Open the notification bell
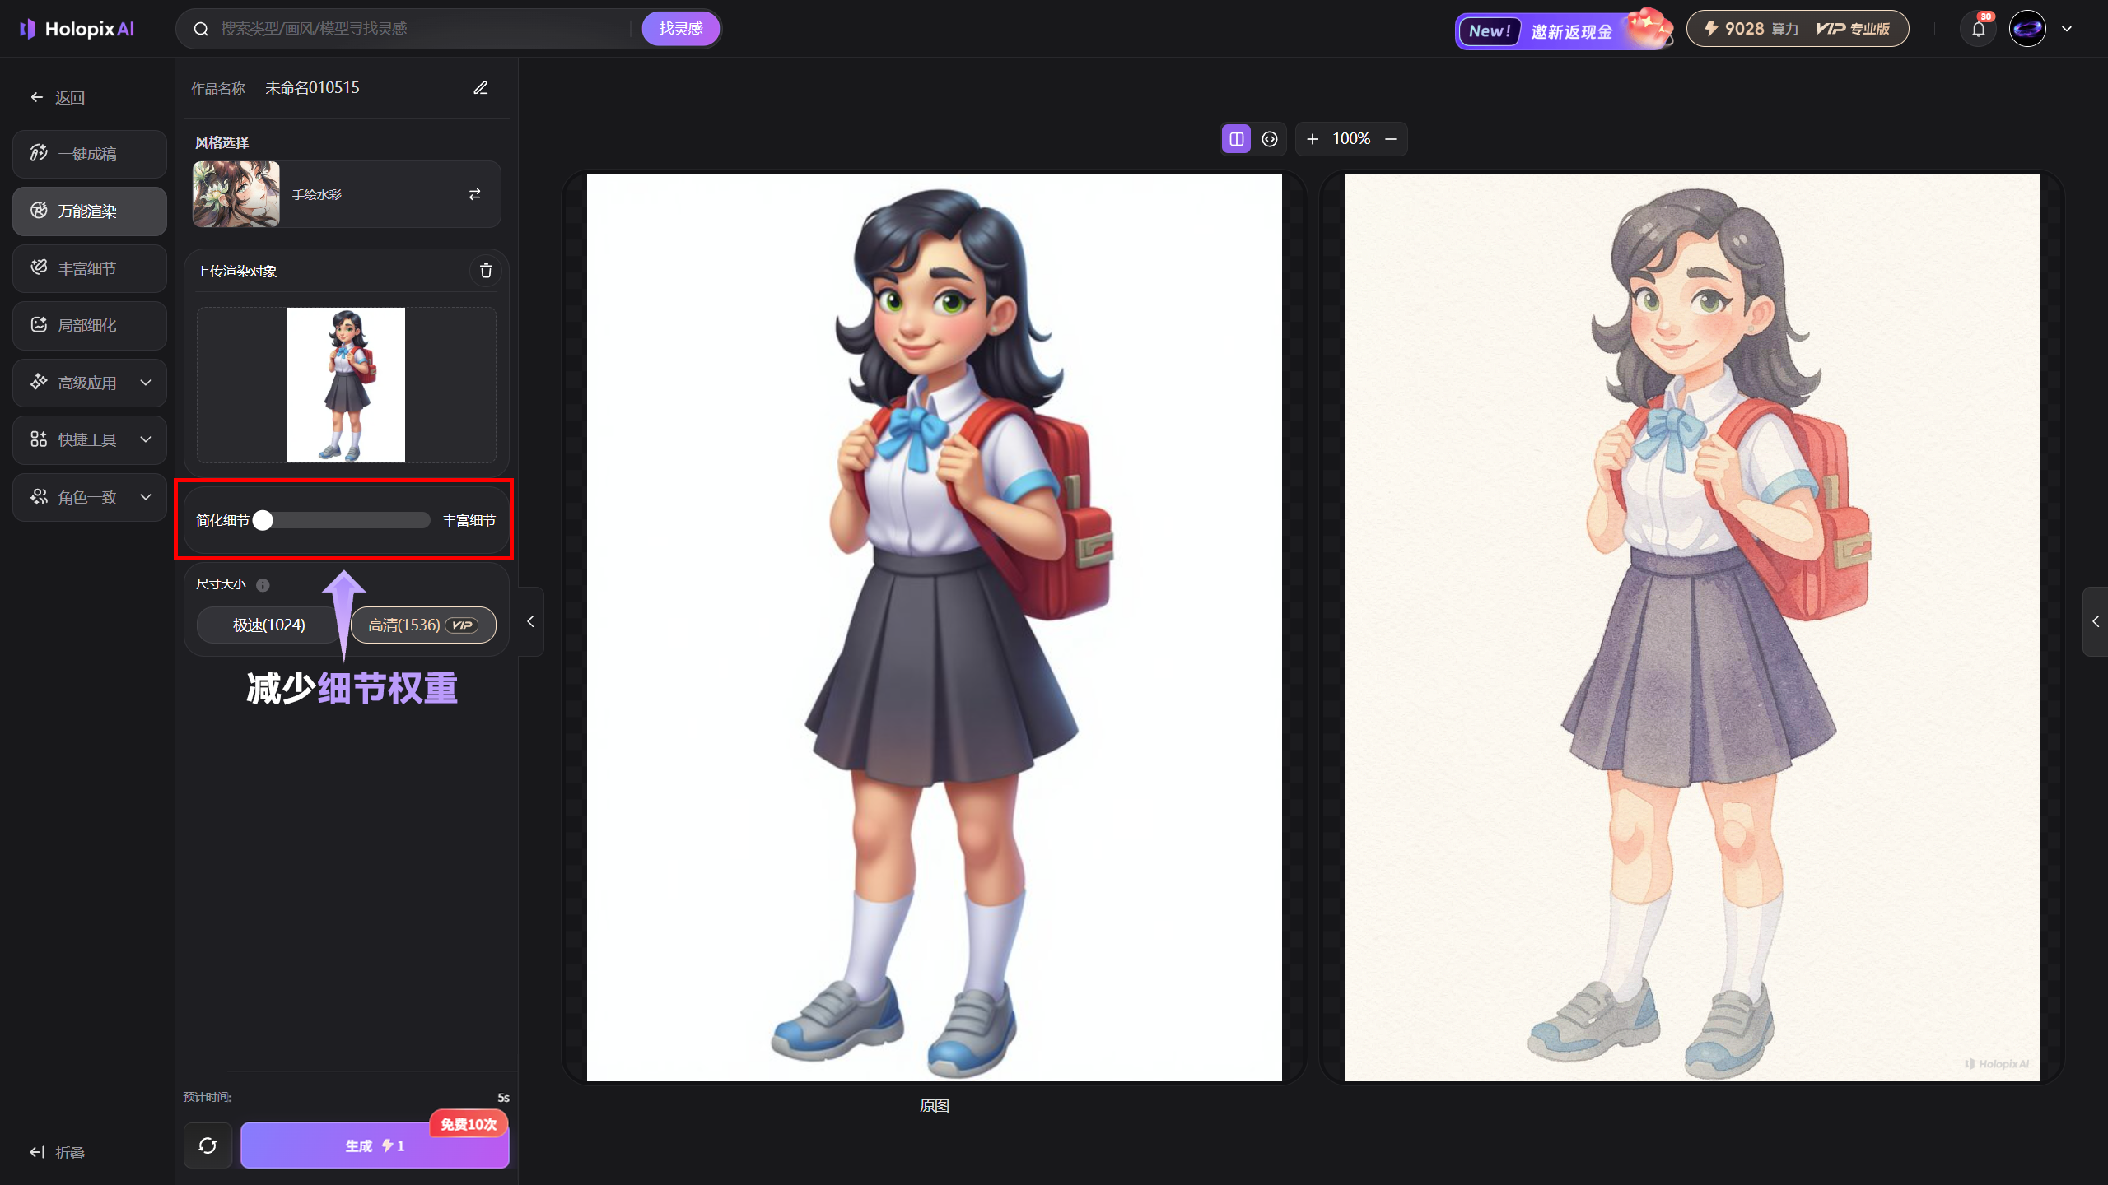 [x=1978, y=30]
